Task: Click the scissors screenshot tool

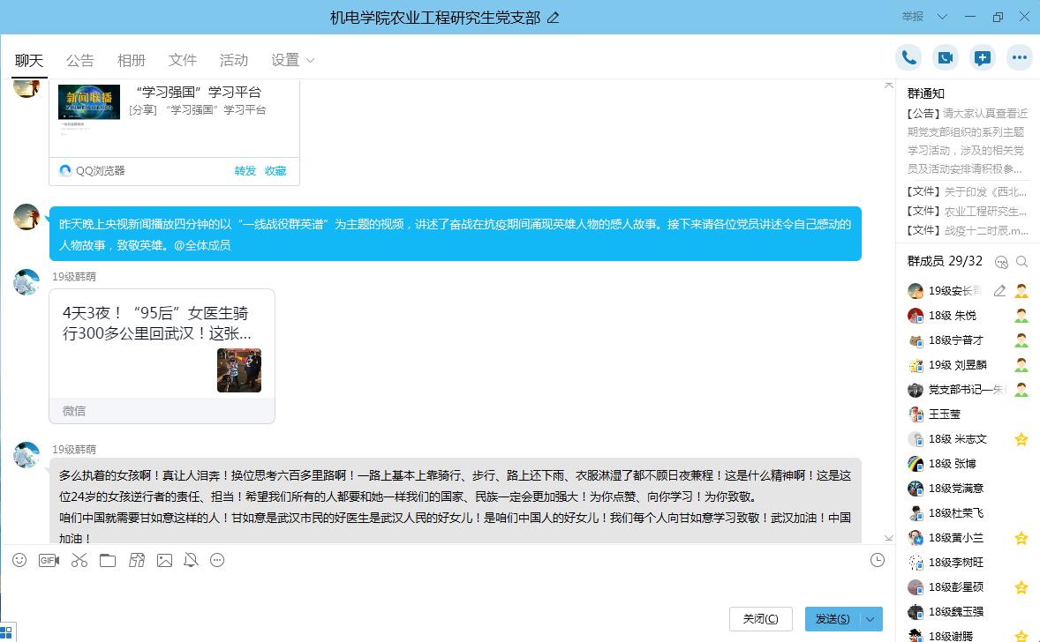Action: click(79, 560)
